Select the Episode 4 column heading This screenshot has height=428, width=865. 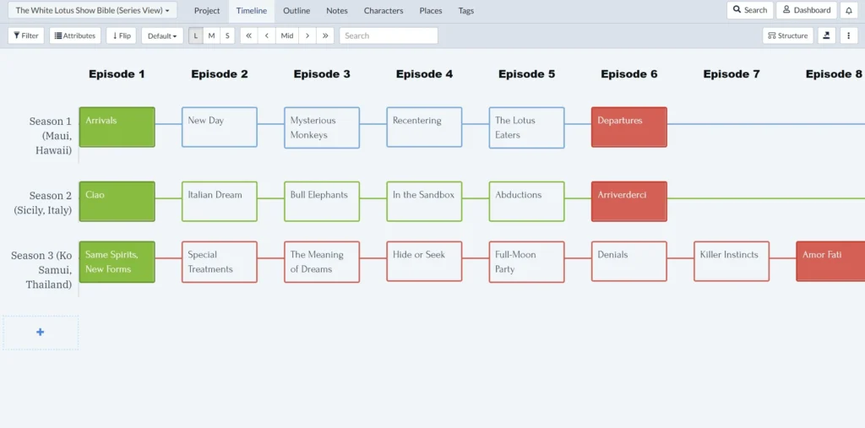pyautogui.click(x=424, y=74)
